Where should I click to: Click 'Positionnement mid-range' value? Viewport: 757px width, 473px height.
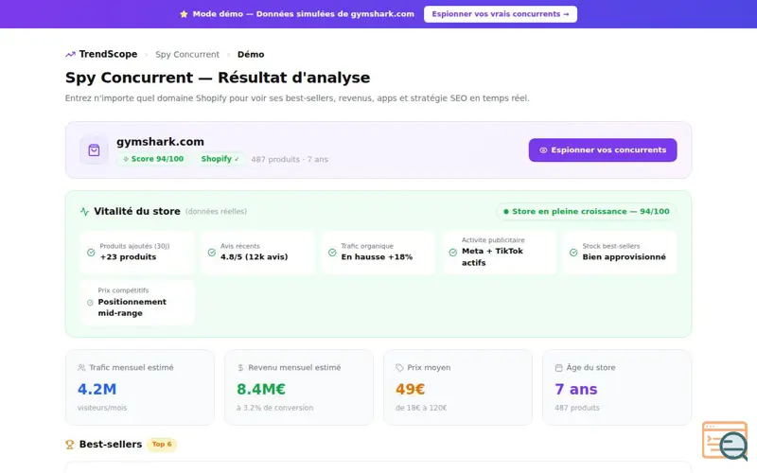pos(132,307)
